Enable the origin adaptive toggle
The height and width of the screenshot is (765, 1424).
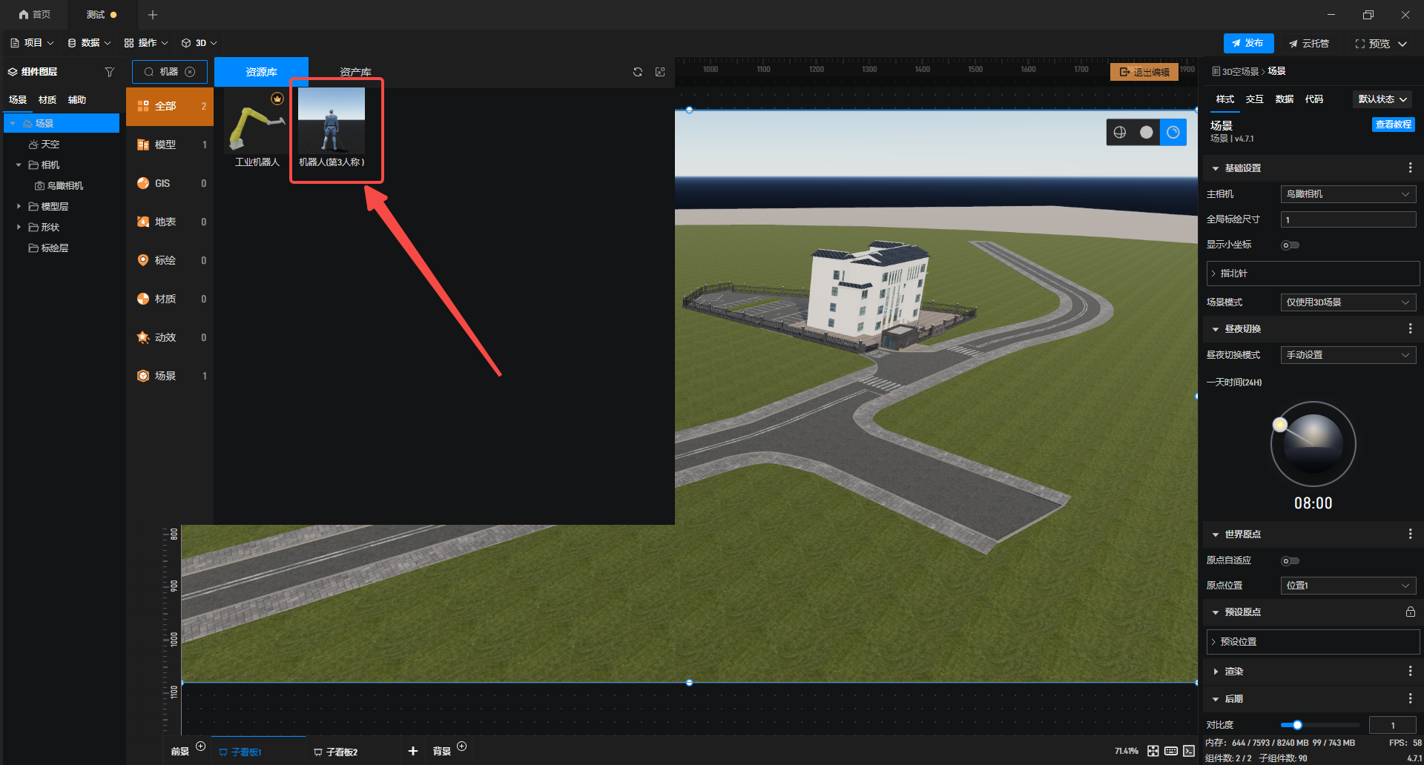coord(1290,560)
